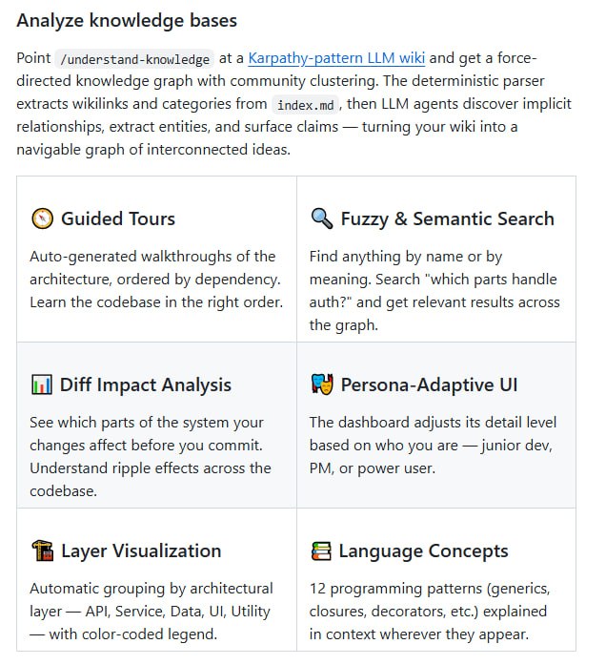The image size is (606, 665).
Task: Click the magnifying glass icon for Fuzzy Search
Action: click(322, 218)
